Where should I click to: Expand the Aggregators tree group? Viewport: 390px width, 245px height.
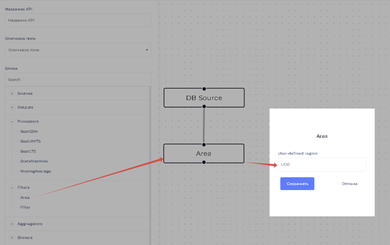point(12,224)
